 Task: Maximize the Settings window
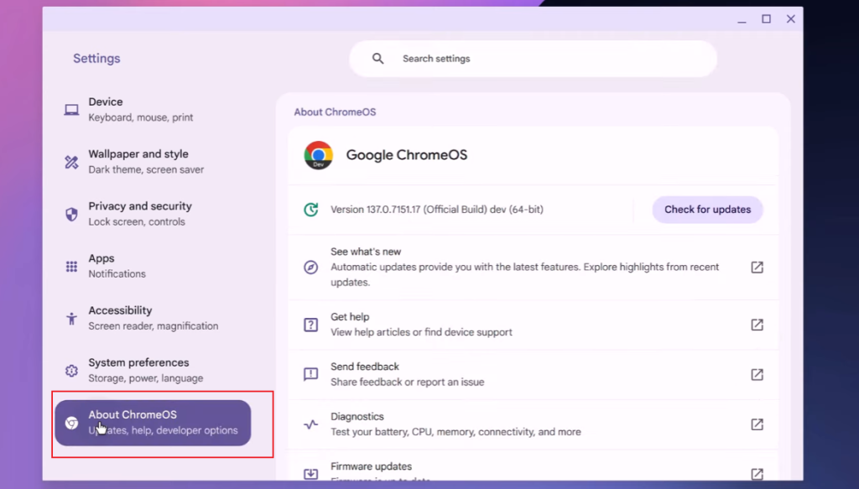pyautogui.click(x=766, y=19)
